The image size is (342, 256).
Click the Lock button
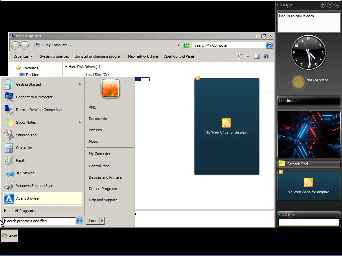pos(93,221)
